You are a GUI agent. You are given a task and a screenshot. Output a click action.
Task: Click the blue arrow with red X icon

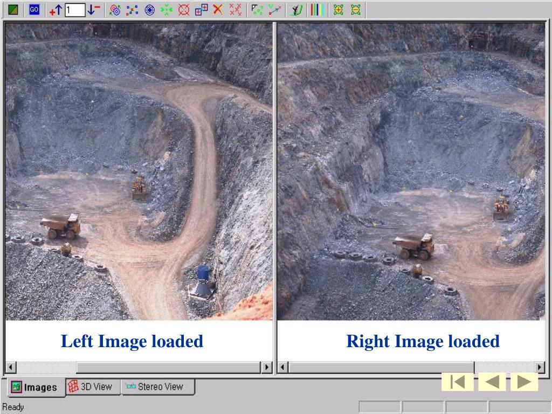[274, 10]
